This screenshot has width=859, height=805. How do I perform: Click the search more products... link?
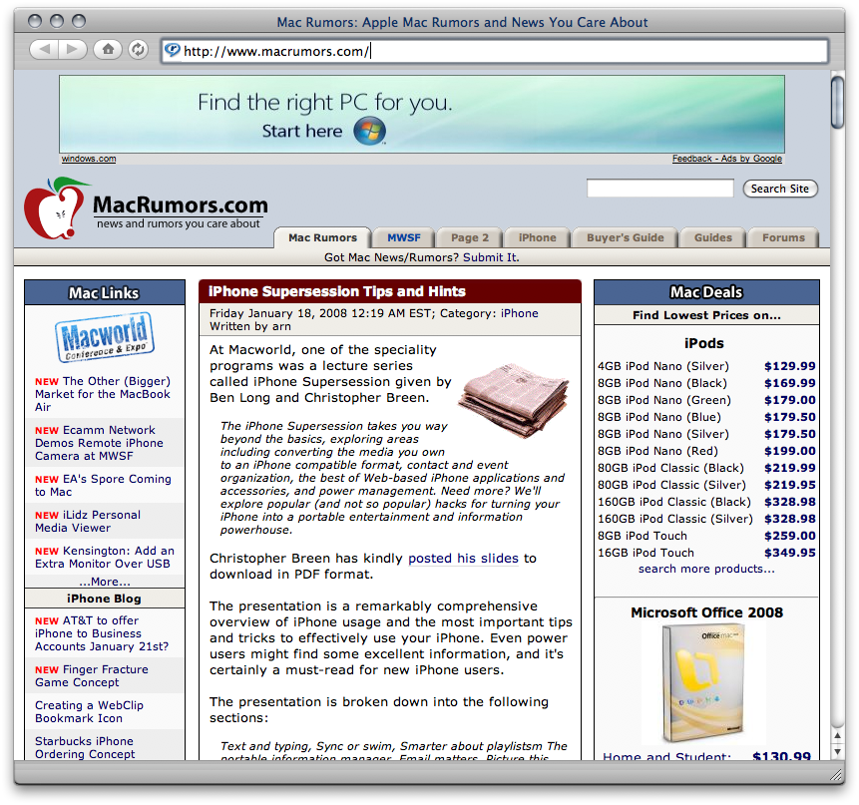706,569
